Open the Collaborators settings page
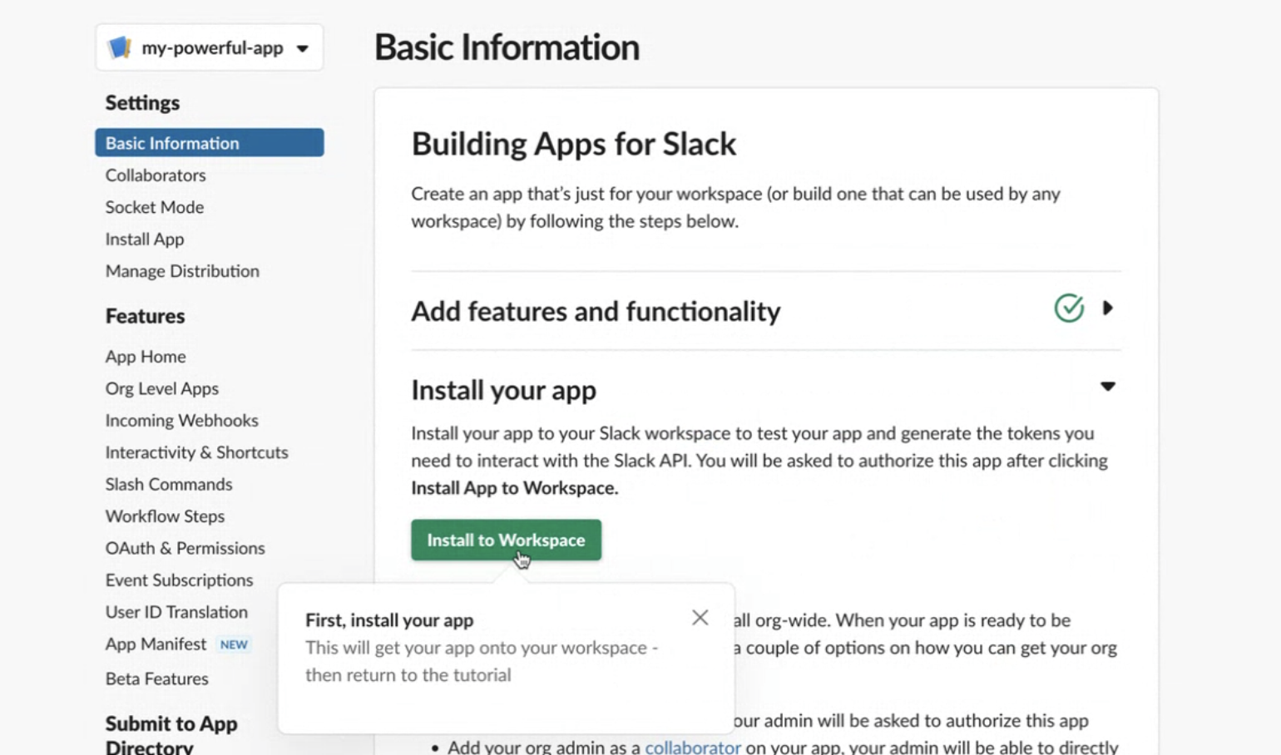Screen dimensions: 1281x755 click(x=156, y=175)
